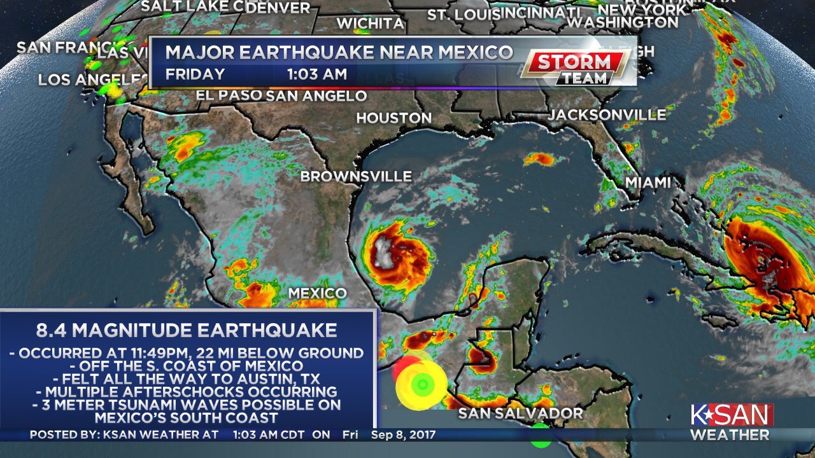Viewport: 815px width, 458px height.
Task: Click the yellow earthquake ring marker
Action: click(422, 384)
